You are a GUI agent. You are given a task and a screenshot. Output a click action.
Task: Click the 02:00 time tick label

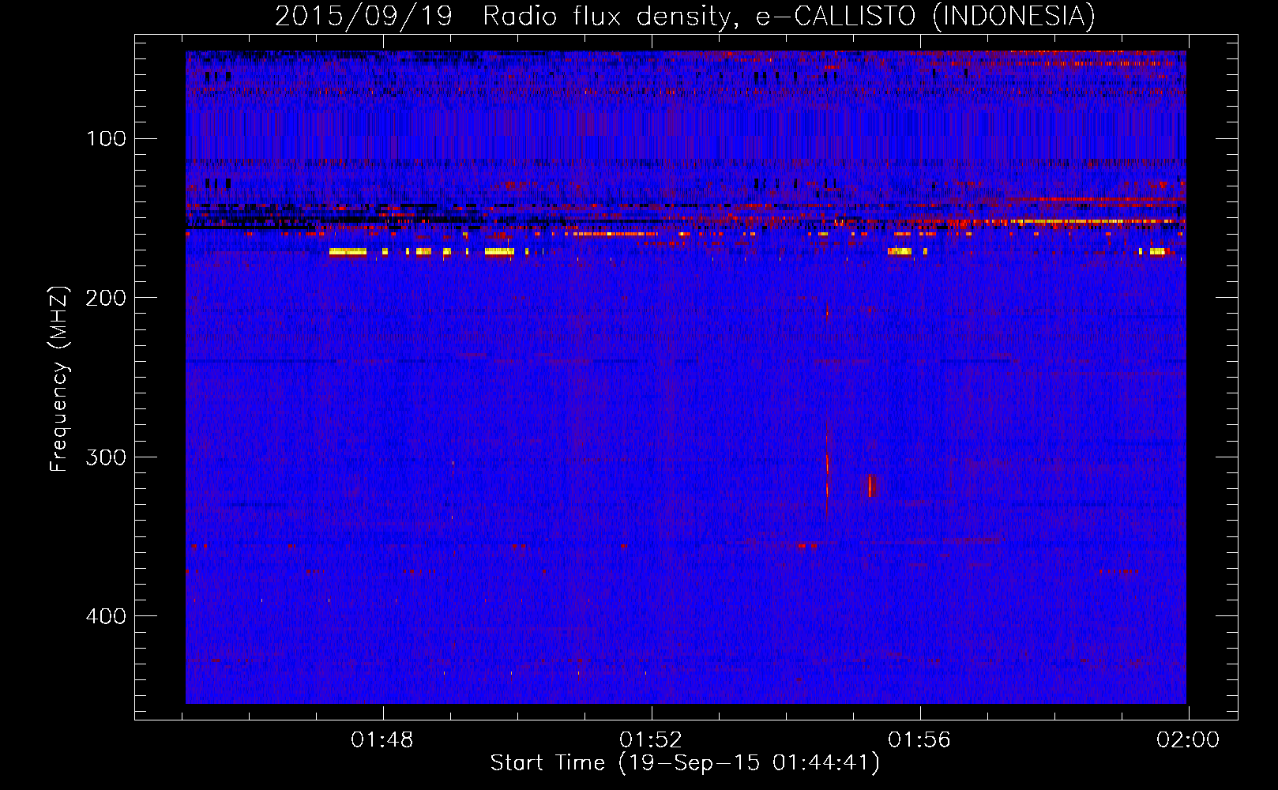(x=1187, y=740)
